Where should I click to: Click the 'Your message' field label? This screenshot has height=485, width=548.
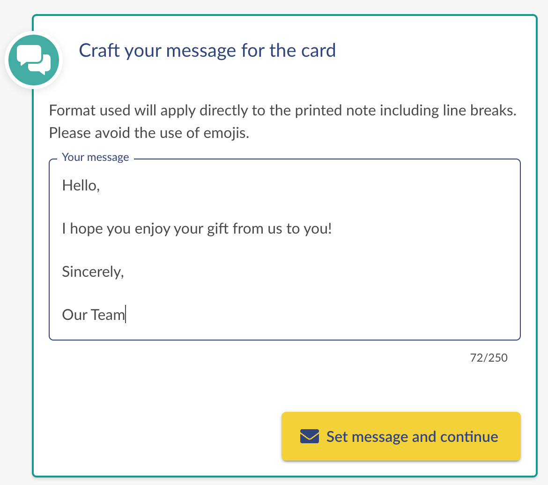96,157
